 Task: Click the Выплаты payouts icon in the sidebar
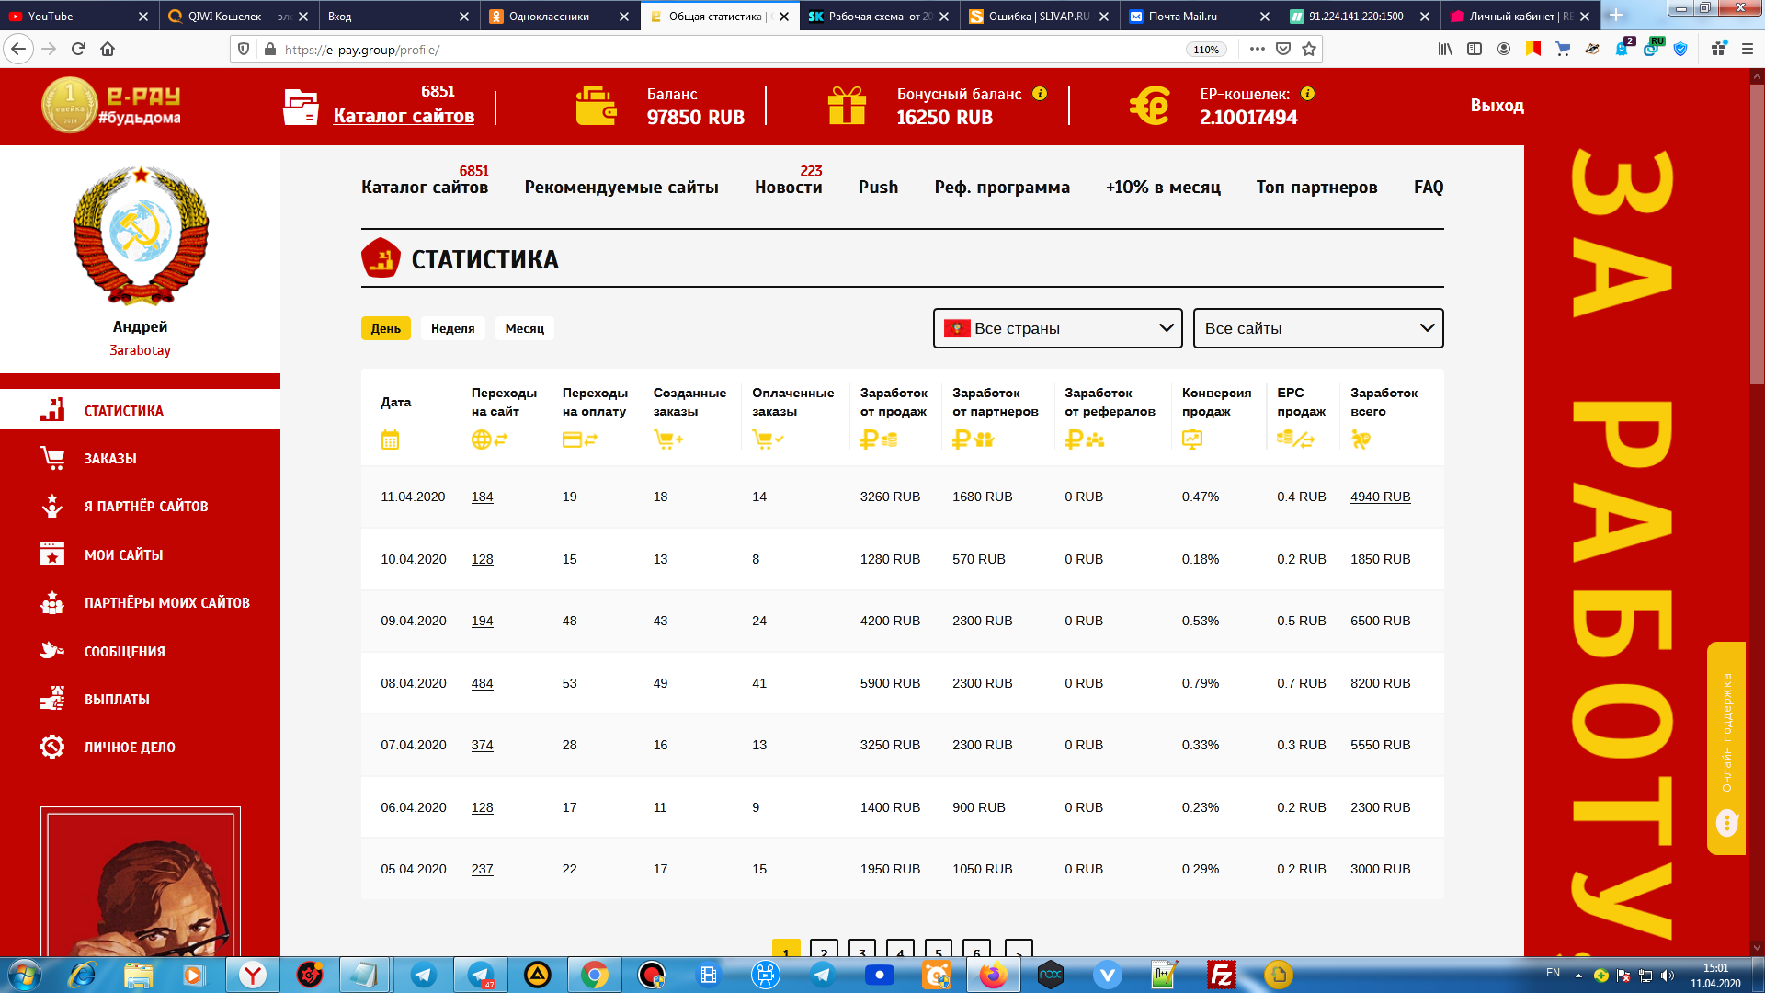(52, 699)
